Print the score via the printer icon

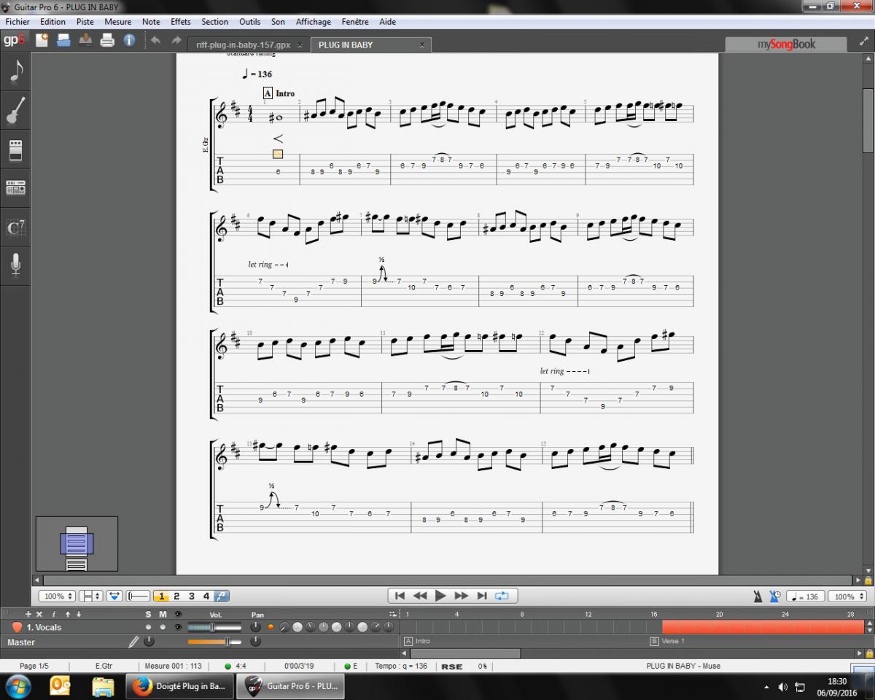tap(107, 40)
